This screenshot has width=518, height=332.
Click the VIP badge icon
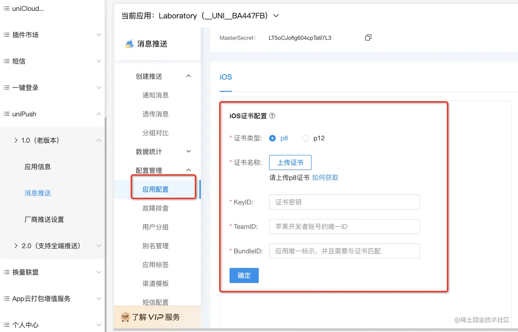coord(125,317)
